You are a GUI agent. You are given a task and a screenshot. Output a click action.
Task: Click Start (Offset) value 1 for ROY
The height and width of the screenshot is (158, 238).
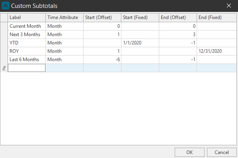coord(102,51)
